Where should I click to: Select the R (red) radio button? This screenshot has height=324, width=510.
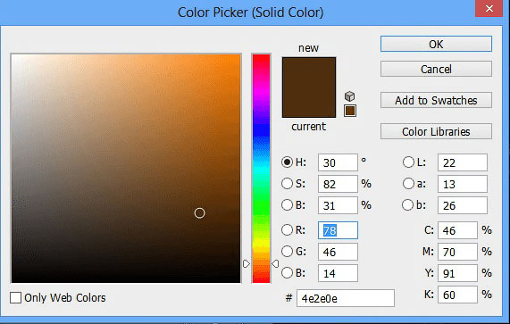click(x=287, y=229)
